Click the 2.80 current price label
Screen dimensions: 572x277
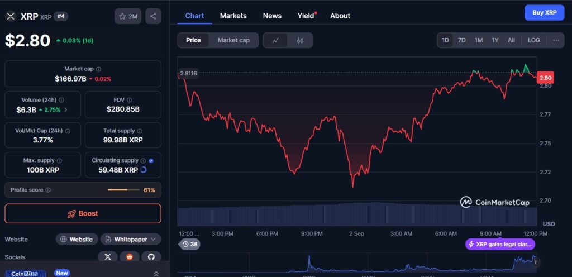546,78
